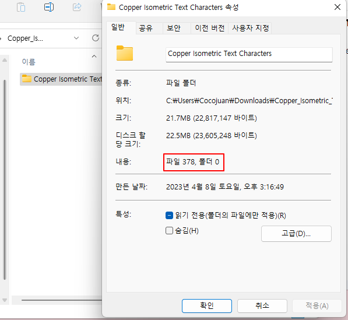Click the 파일 폴더 type text
The height and width of the screenshot is (320, 348).
[181, 83]
